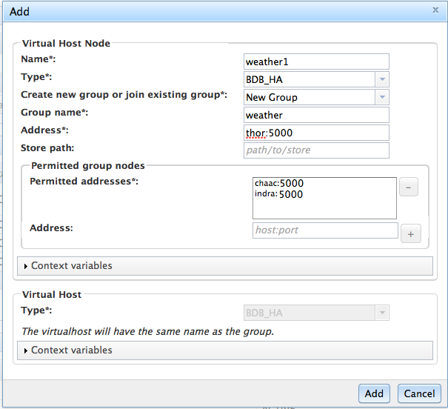This screenshot has height=409, width=448.
Task: Click the disabled Virtual Host Type dropdown
Action: click(316, 313)
